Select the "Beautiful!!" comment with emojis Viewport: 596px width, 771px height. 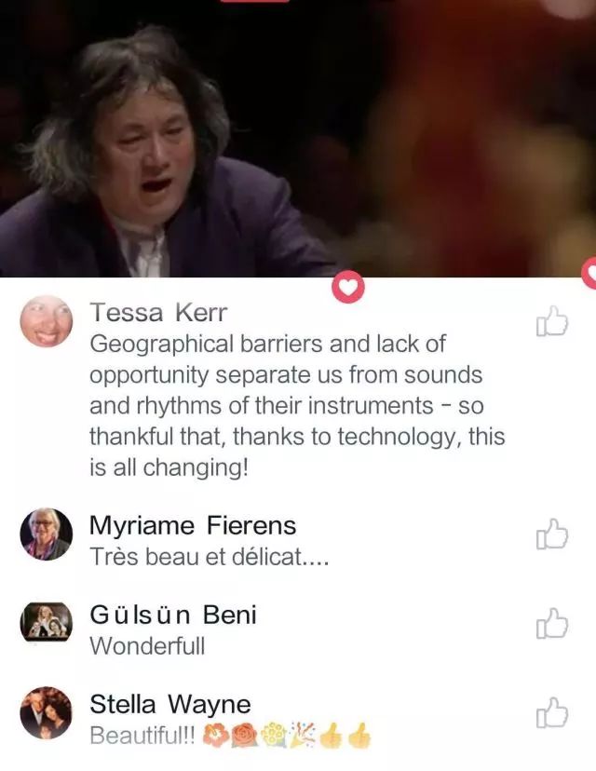[230, 736]
